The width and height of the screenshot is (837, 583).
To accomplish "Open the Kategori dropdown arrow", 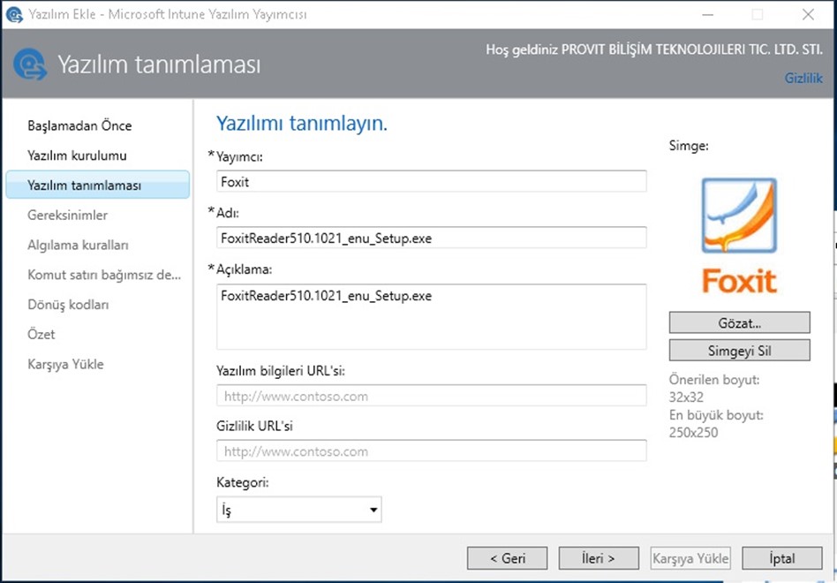I will (373, 510).
